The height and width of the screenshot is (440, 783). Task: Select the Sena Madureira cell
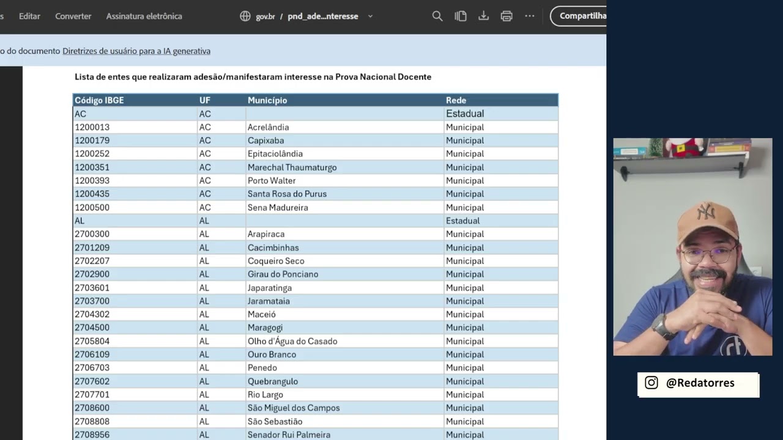(x=344, y=207)
